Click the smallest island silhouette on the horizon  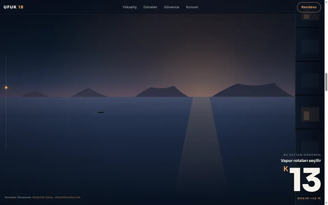pyautogui.click(x=35, y=94)
